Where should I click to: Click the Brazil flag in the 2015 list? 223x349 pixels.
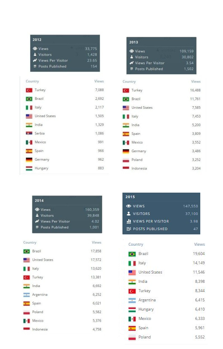click(x=132, y=254)
